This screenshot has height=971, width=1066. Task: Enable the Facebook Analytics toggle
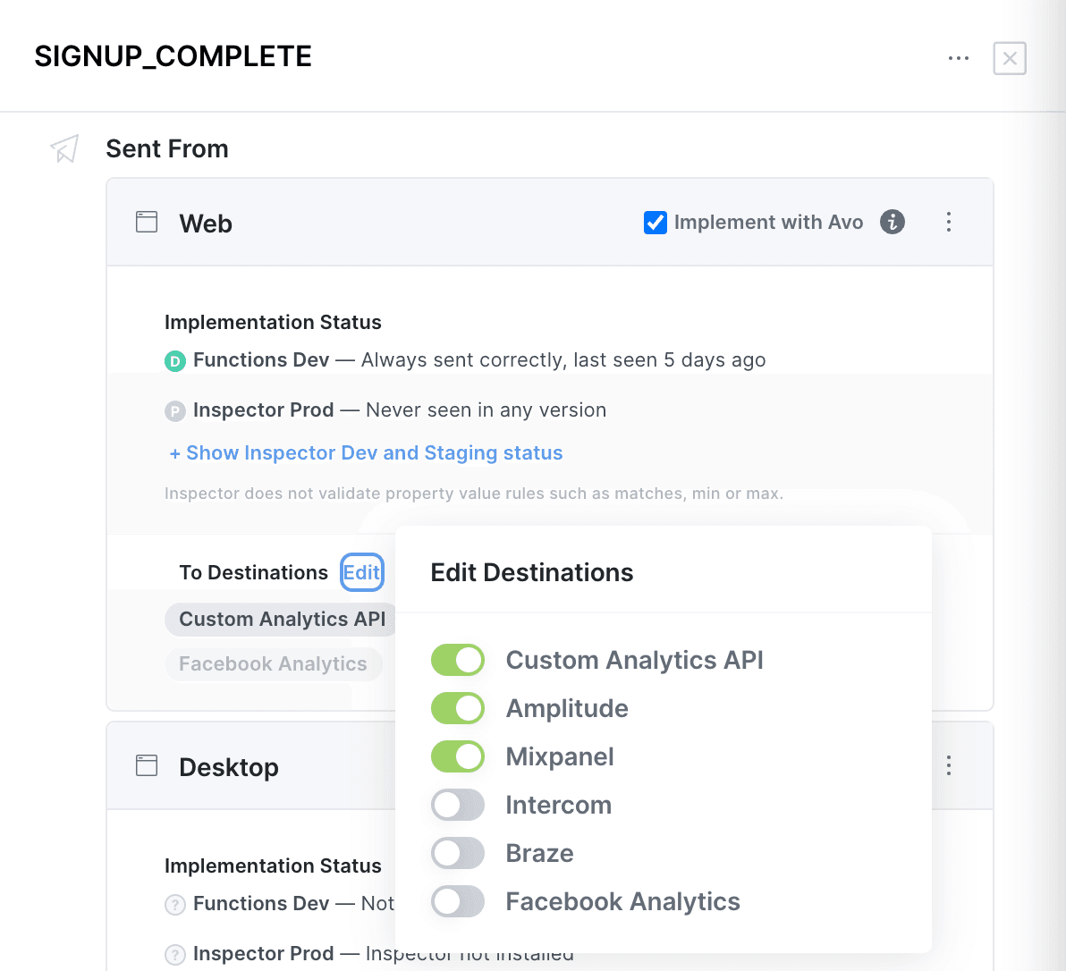click(x=458, y=901)
